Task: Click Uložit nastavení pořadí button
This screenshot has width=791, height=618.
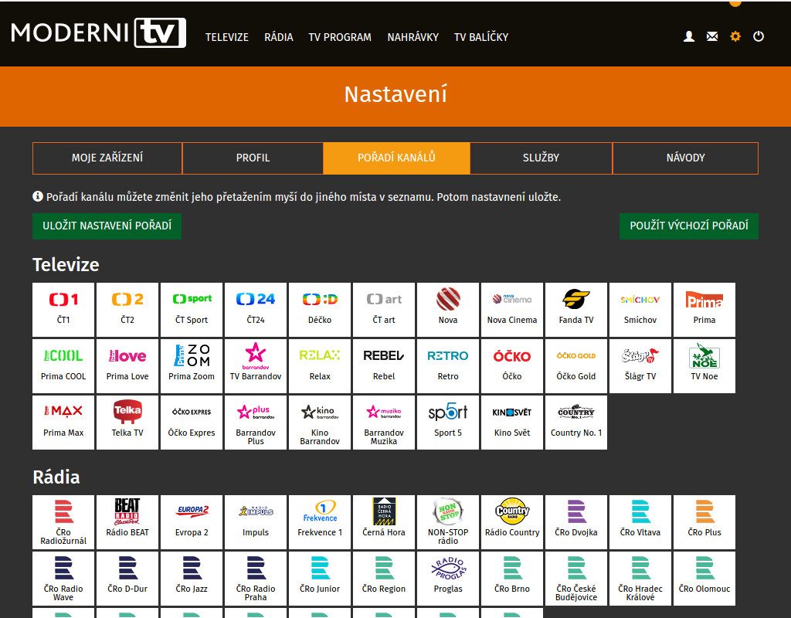Action: (107, 226)
